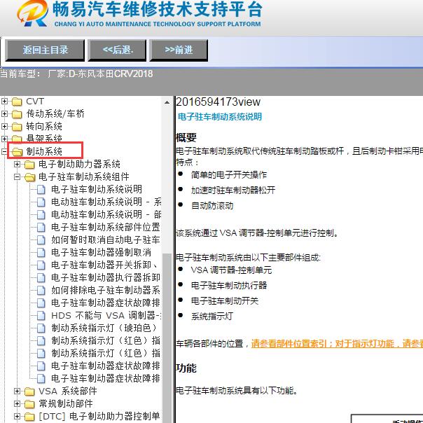Viewport: 423px width, 423px height.
Task: Select the VSA 系统部件 tree label
Action: coord(68,391)
